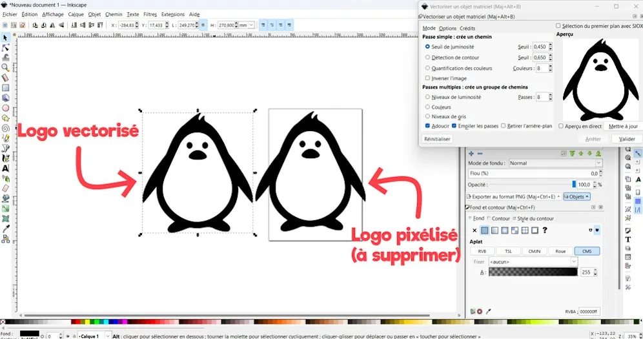The image size is (643, 339).
Task: Select the Text tool in toolbox
Action: pos(5,168)
